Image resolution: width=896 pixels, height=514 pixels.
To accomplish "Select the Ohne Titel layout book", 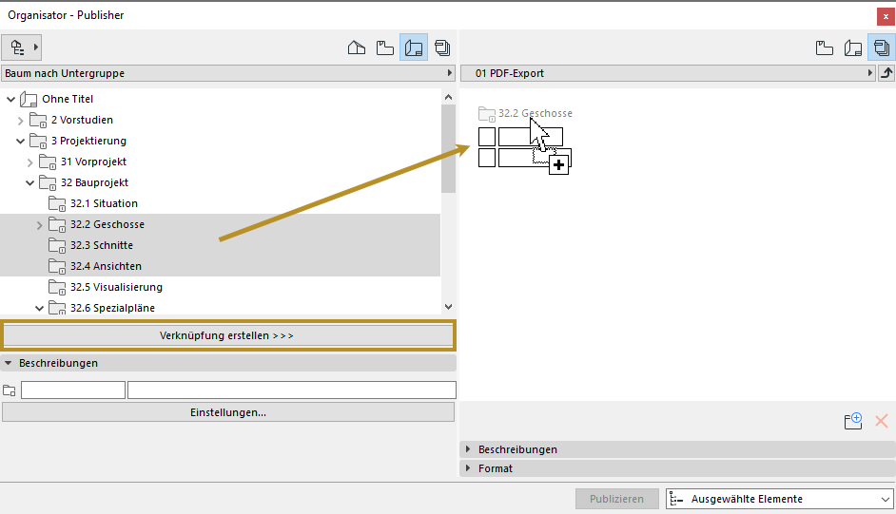I will [x=68, y=99].
